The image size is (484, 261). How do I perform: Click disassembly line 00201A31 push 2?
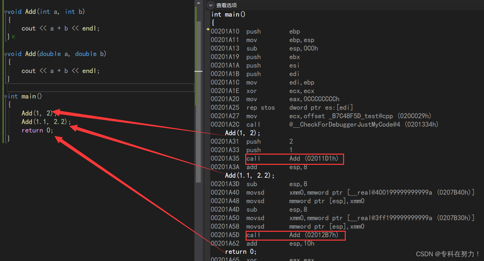252,142
